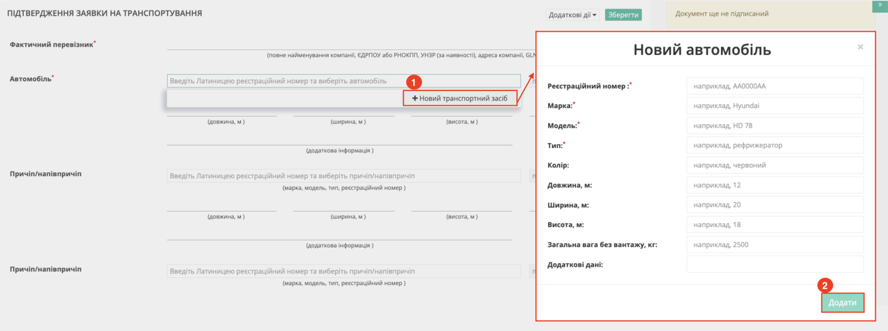The width and height of the screenshot is (888, 331).
Task: Open the Додаткові дії dropdown
Action: point(572,15)
